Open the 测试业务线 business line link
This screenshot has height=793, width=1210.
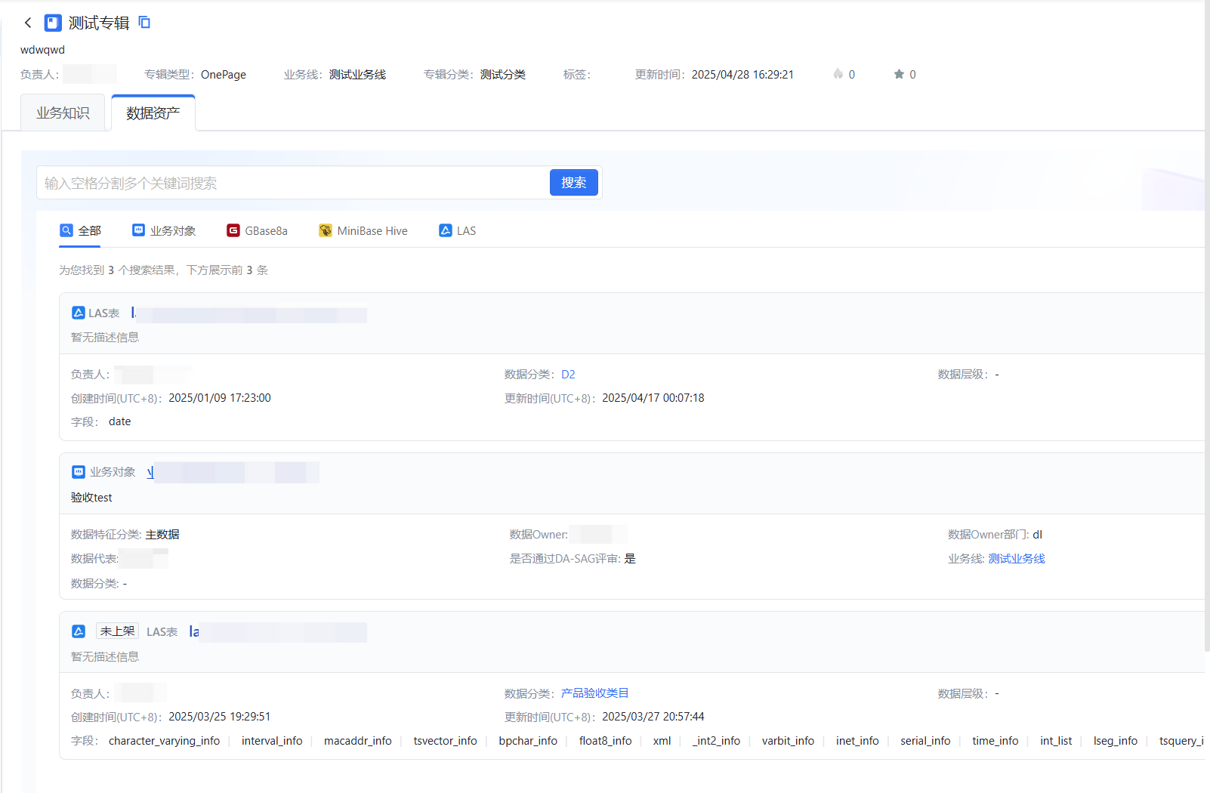pos(1016,559)
